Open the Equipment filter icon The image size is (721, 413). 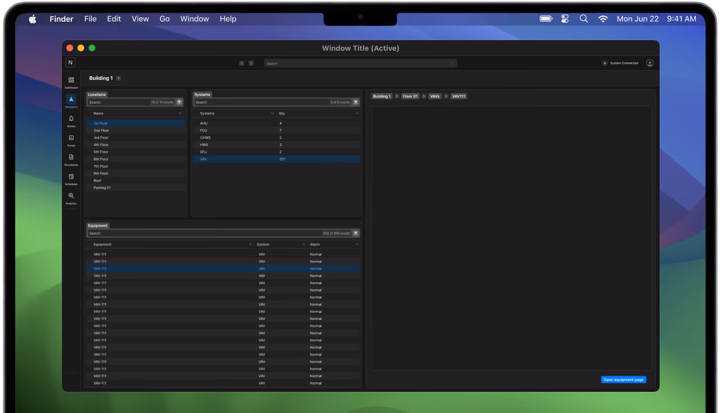(356, 233)
